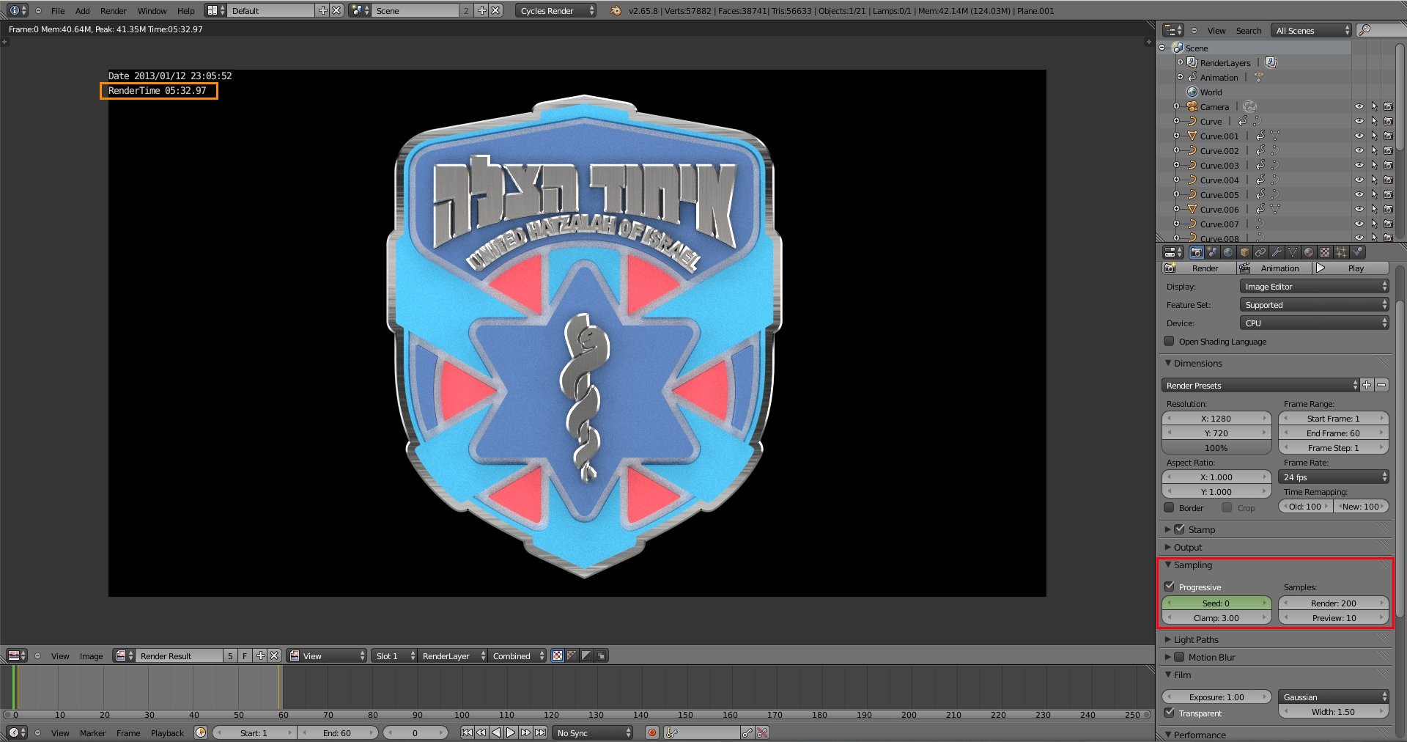Expand the Curve.002 tree item
Screen dimensions: 1407x742
[1176, 151]
